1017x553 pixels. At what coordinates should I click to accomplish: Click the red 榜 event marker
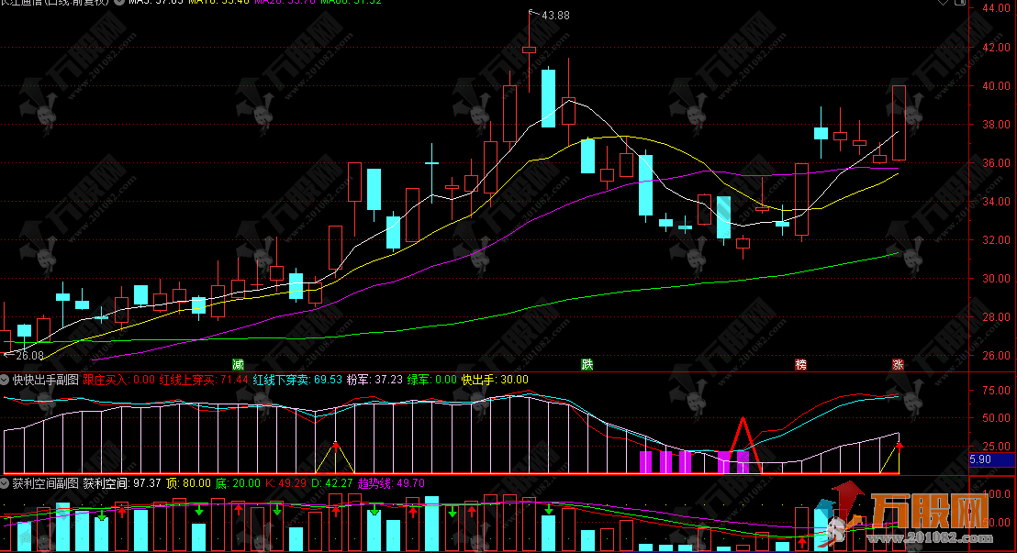click(801, 364)
